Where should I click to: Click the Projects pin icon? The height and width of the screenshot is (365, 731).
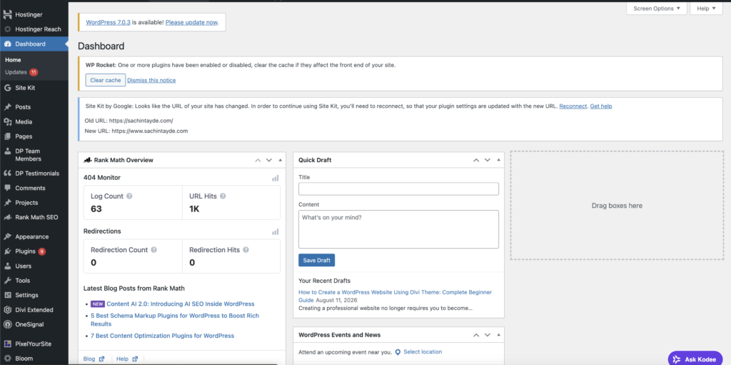7,203
